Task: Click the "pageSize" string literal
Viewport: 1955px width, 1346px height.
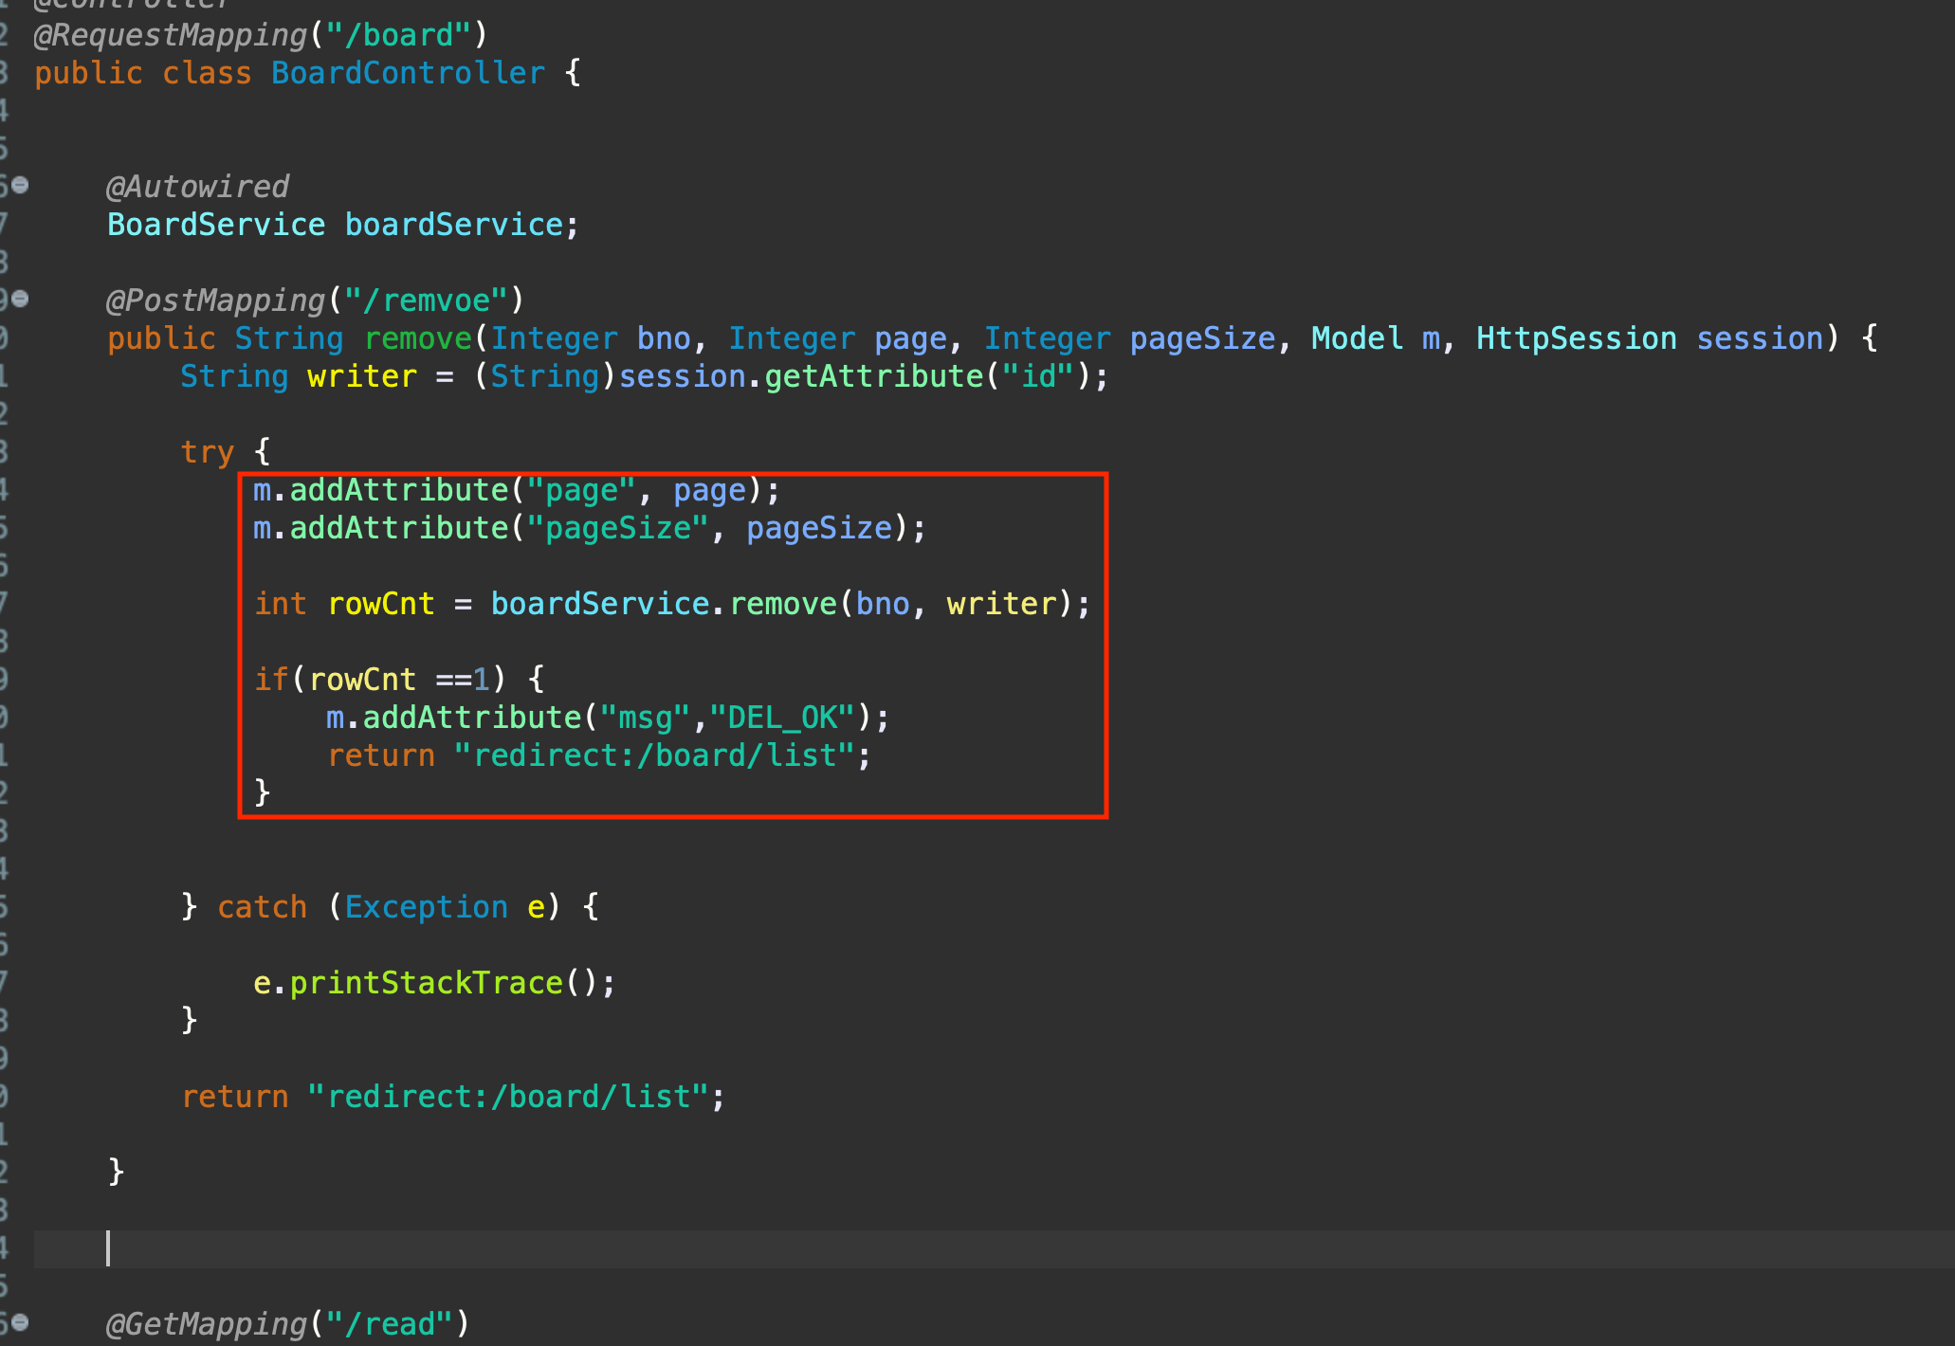Action: tap(617, 528)
